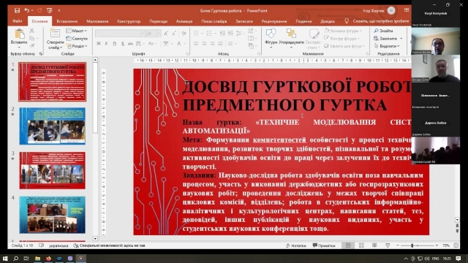
Task: Paste from clipboard using Вставити icon
Action: click(x=19, y=37)
